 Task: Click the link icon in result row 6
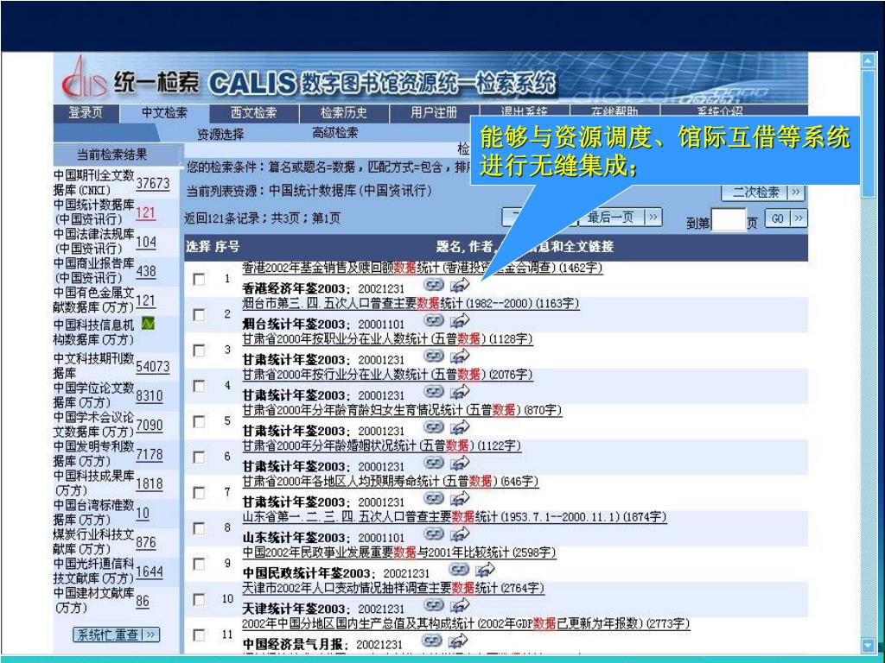pyautogui.click(x=434, y=463)
